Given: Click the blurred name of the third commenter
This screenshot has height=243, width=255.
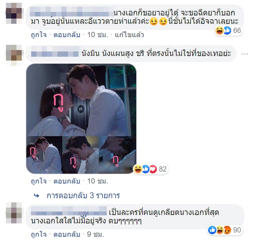Looking at the screenshot, I should [69, 211].
